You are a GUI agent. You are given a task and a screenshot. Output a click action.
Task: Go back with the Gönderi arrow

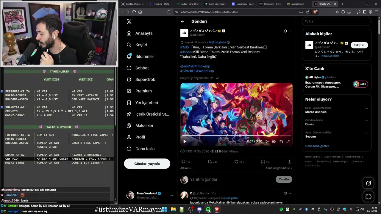click(x=182, y=21)
